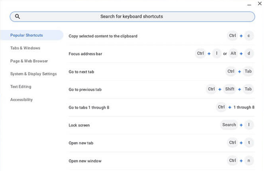Select the Lock screen shortcut row

click(161, 125)
